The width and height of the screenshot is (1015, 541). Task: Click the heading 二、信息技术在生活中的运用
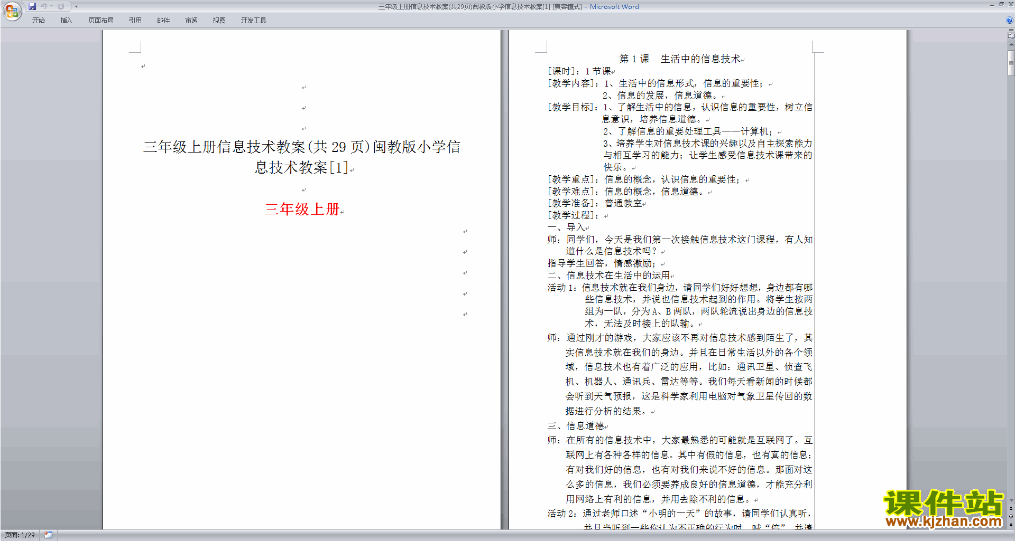(609, 276)
